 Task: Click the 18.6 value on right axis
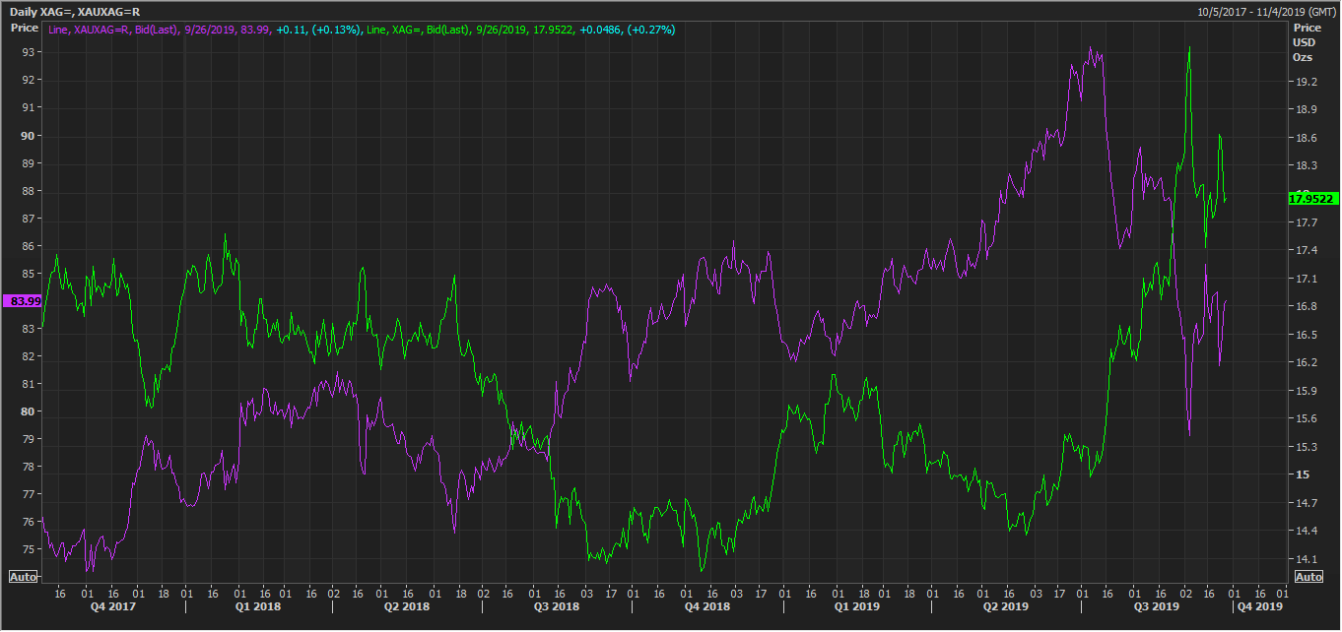tap(1308, 138)
